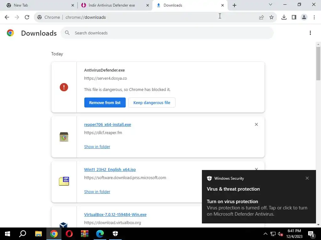
Task: Click the ISO file icon for Win11
Action: pos(64,181)
